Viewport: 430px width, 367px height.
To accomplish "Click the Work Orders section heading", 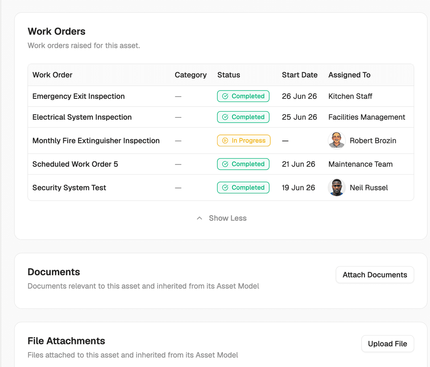I will point(57,32).
